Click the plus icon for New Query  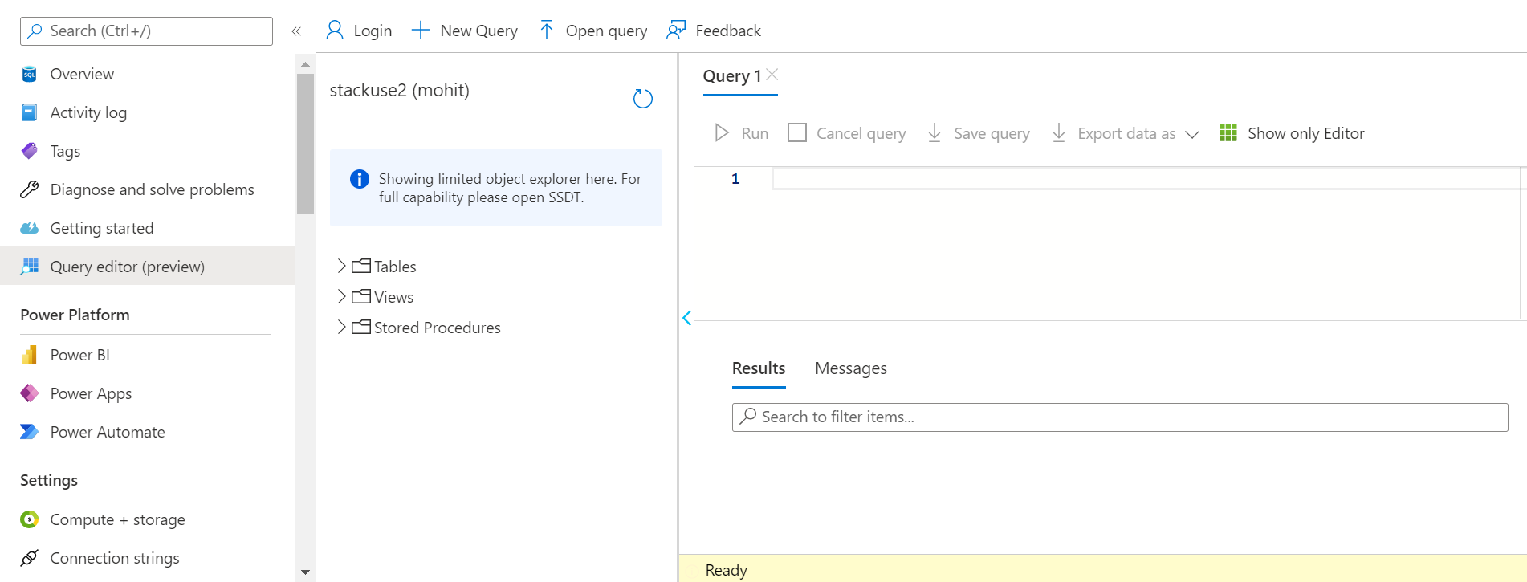[421, 31]
